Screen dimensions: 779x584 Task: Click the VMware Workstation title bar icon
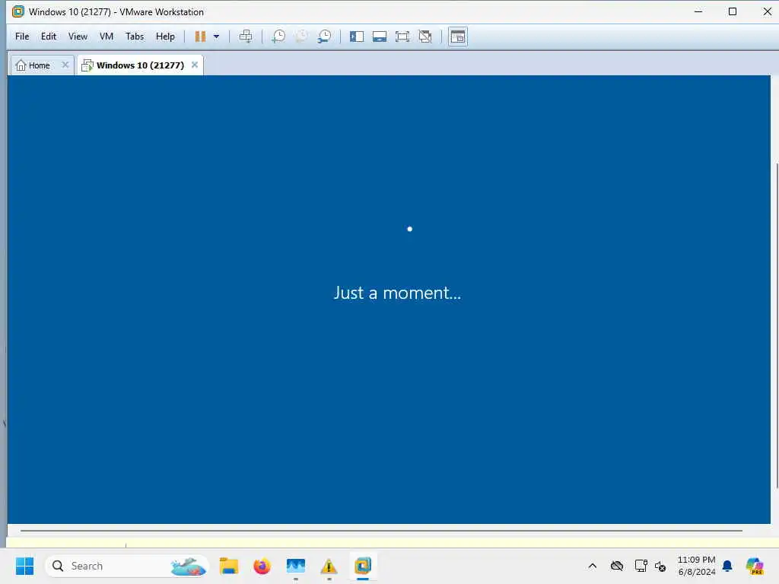pyautogui.click(x=18, y=11)
